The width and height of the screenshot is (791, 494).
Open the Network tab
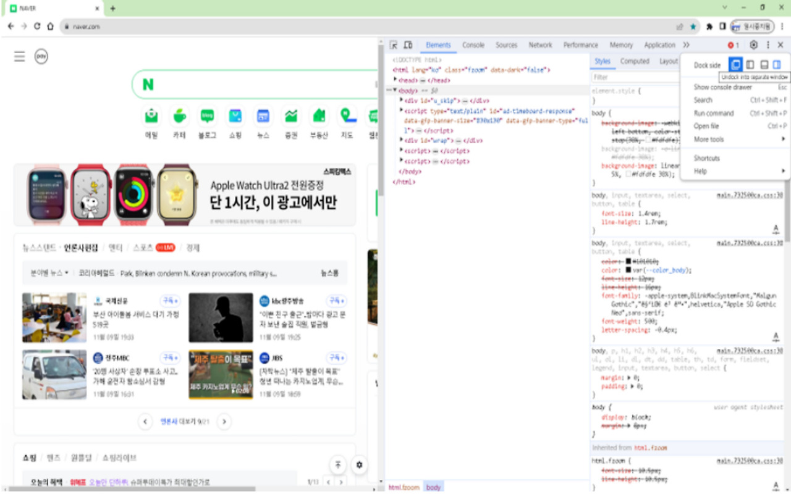click(540, 45)
